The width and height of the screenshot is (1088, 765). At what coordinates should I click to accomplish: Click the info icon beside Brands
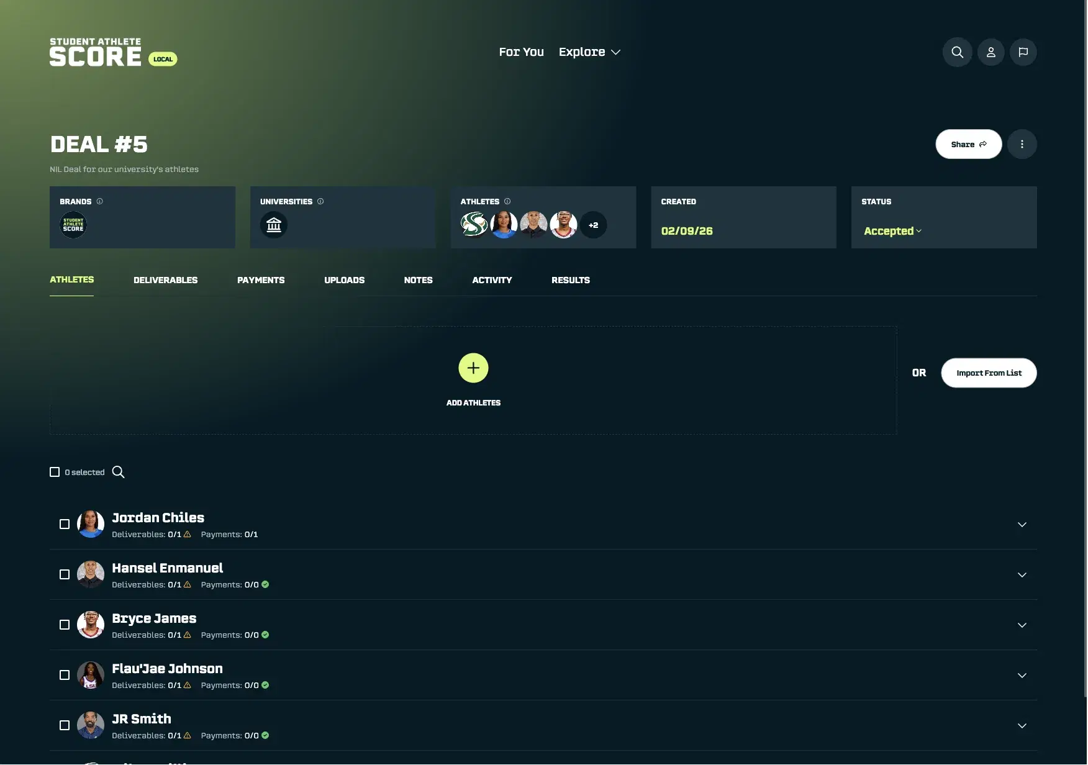click(x=99, y=201)
